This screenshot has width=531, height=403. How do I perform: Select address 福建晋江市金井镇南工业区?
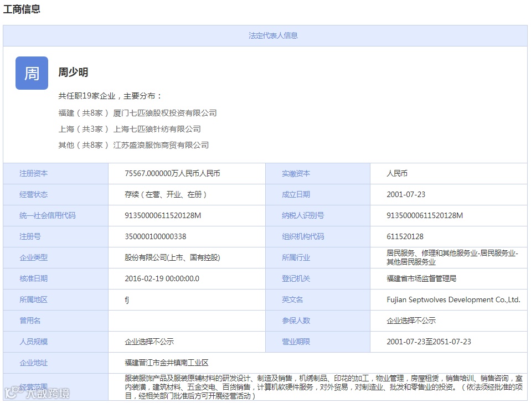[167, 363]
